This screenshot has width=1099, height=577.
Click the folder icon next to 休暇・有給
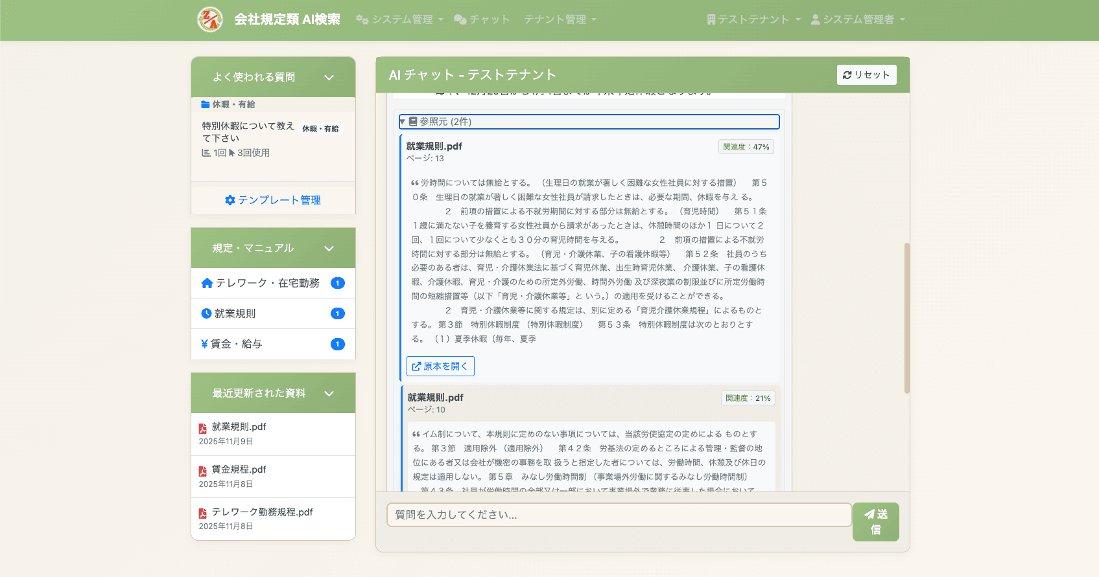pos(206,104)
